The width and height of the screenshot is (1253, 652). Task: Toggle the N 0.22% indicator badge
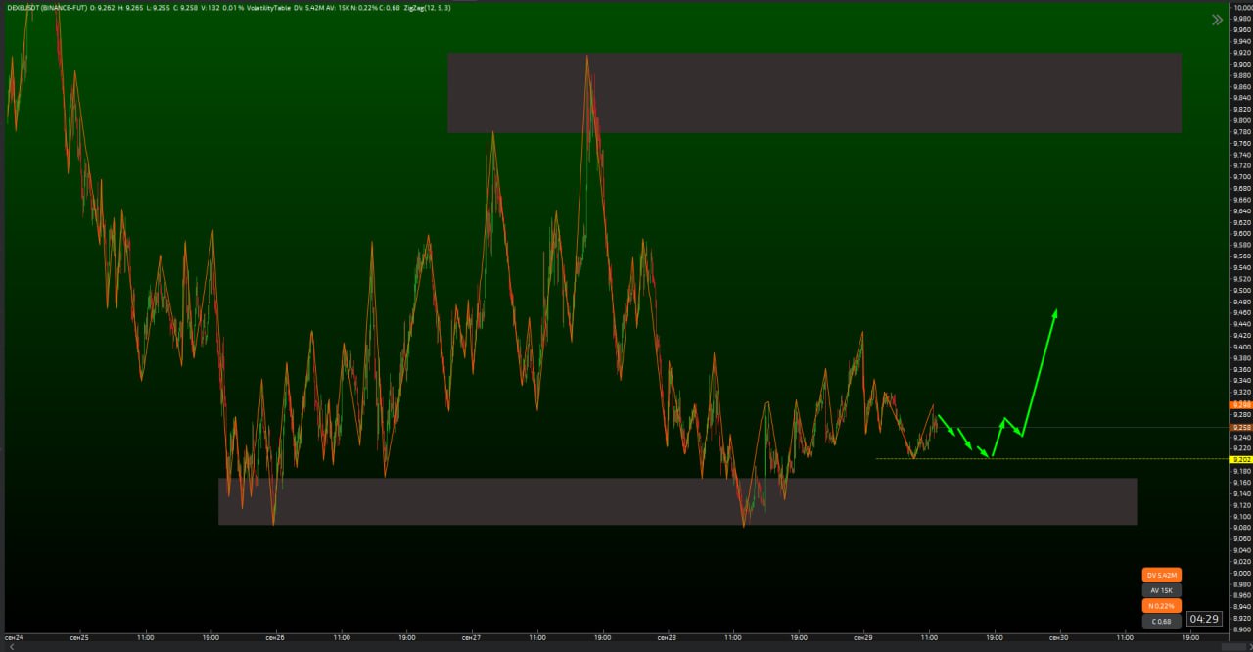coord(1162,606)
